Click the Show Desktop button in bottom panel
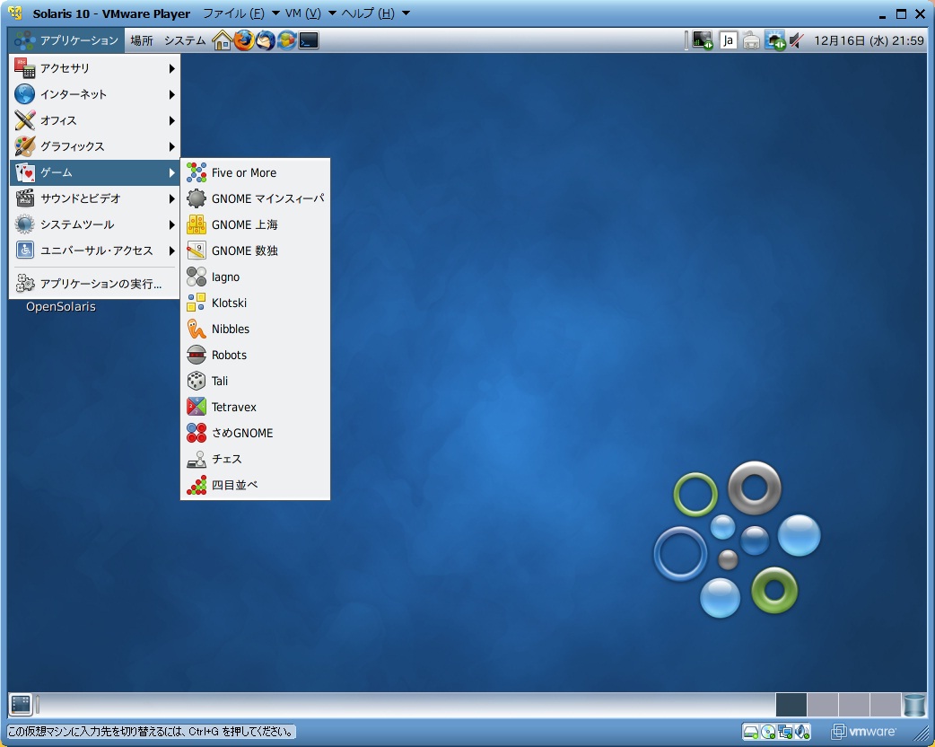Screen dimensions: 935x747 pyautogui.click(x=21, y=705)
